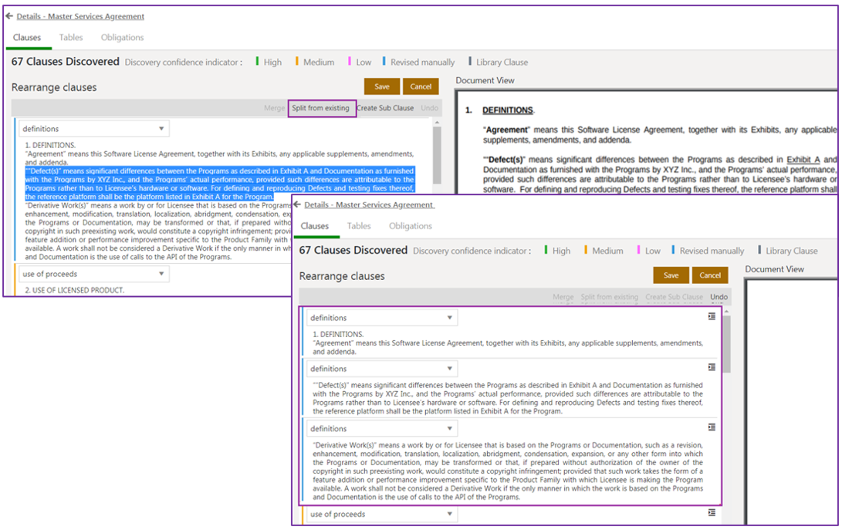
Task: Click Undo in the foreground window toolbar
Action: tap(719, 297)
